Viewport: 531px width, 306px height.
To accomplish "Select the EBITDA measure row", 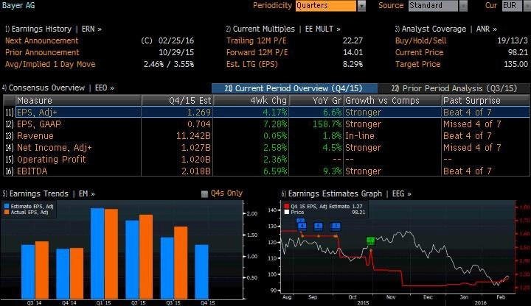I will [266, 171].
